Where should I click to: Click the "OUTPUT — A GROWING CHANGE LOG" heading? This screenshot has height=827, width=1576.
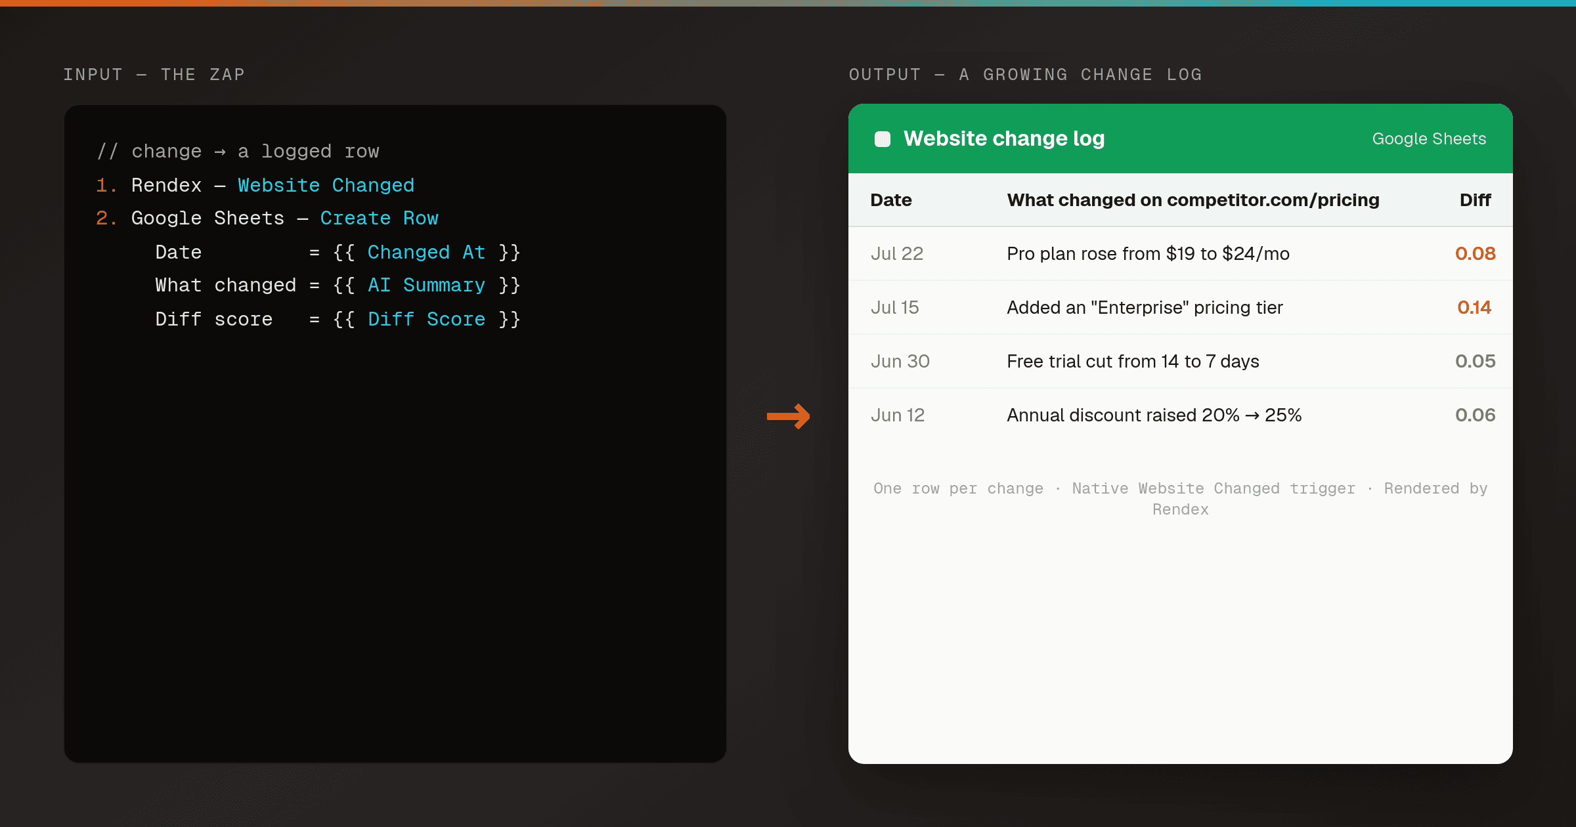pyautogui.click(x=1026, y=75)
